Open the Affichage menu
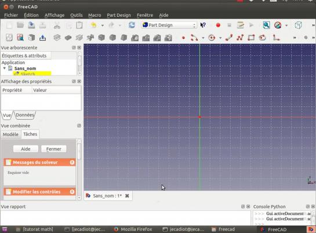 point(55,15)
